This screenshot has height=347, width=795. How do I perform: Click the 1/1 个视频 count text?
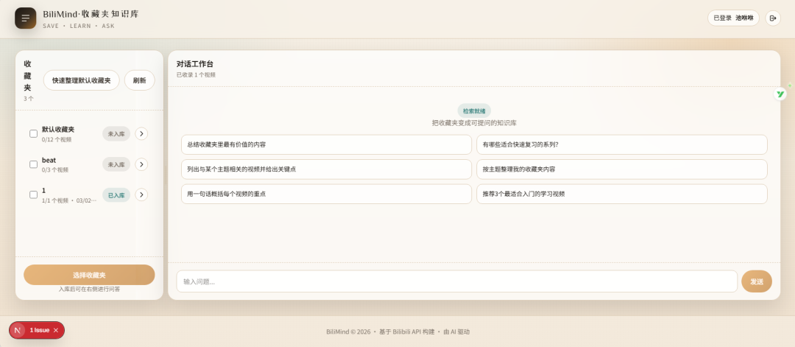pos(55,200)
